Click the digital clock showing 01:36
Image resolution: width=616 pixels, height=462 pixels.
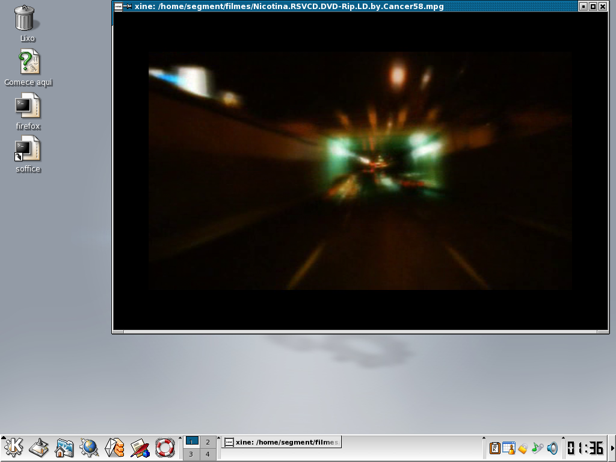585,448
